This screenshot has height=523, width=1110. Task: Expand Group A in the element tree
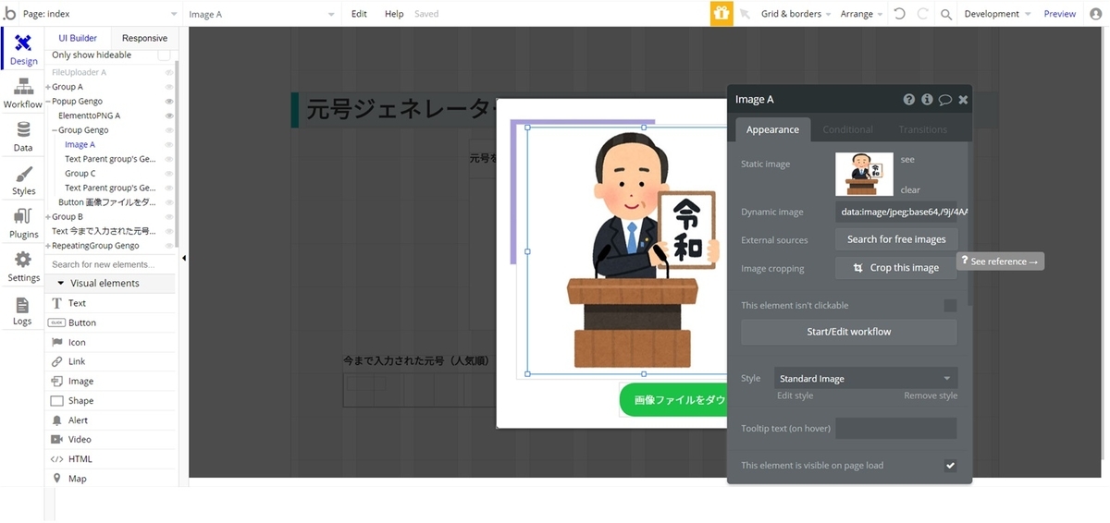[48, 87]
